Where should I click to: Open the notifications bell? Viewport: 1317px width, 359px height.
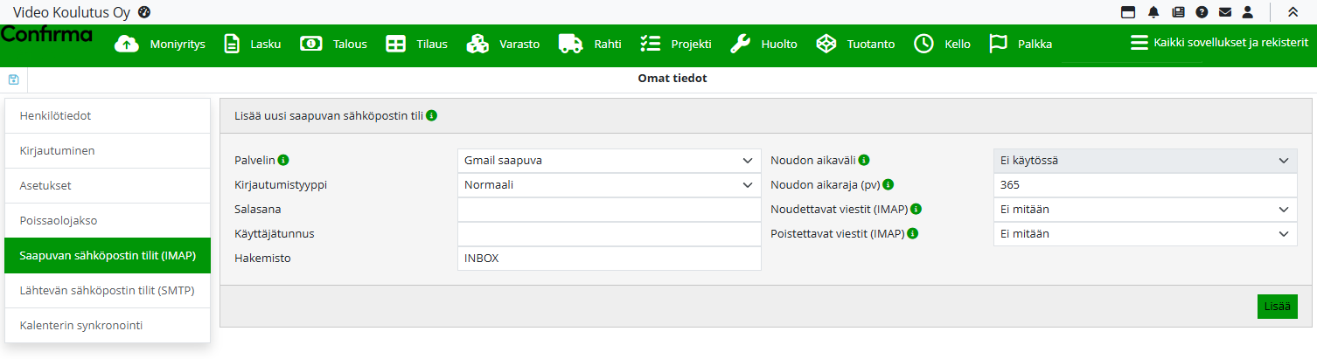pyautogui.click(x=1153, y=12)
